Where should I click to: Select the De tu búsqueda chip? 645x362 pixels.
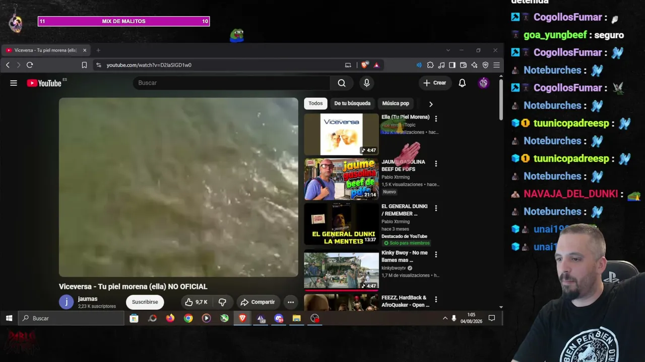tap(352, 104)
